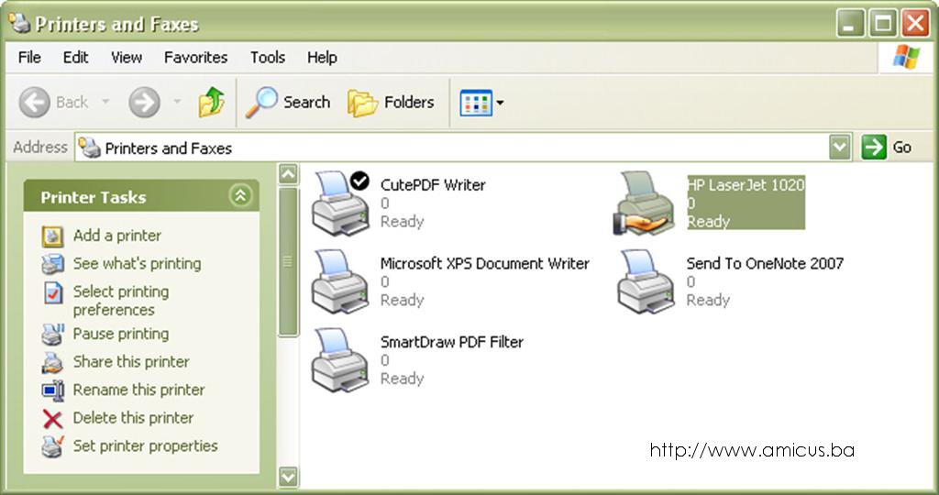939x495 pixels.
Task: Click See what's printing link
Action: point(138,264)
